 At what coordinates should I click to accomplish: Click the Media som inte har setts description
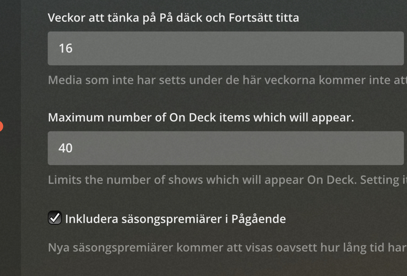tap(227, 80)
